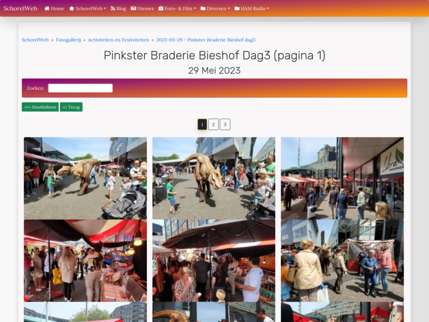429x322 pixels.
Task: Focus the Zoeken search input field
Action: (80, 88)
